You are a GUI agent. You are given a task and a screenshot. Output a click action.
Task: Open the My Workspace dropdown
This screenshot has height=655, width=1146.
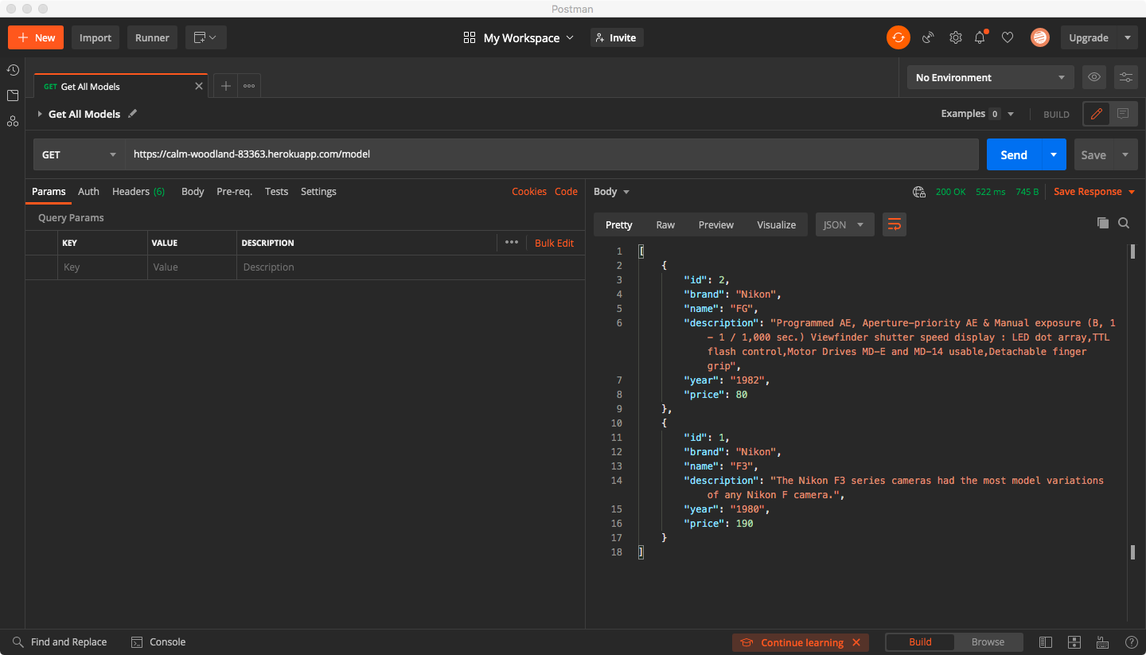point(518,37)
